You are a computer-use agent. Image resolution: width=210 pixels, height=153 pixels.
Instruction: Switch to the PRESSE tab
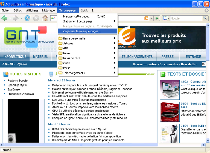168,57
